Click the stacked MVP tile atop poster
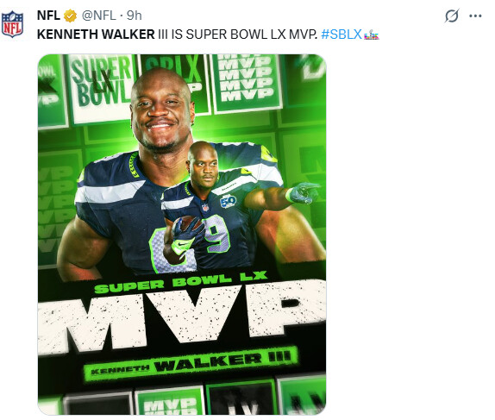The height and width of the screenshot is (420, 495). 247,83
